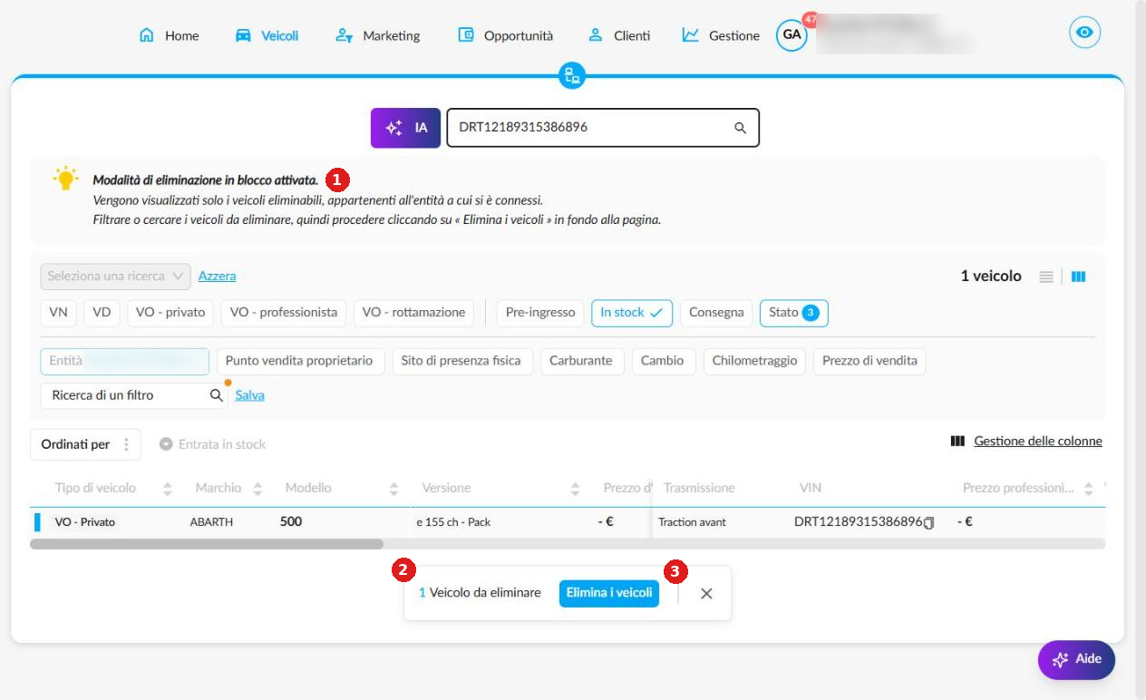Click the eye visibility icon at top right
The width and height of the screenshot is (1146, 700).
[x=1084, y=34]
